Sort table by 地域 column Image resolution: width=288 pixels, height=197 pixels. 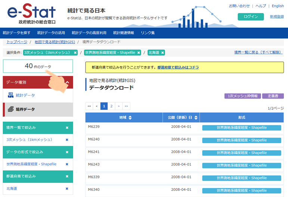coord(130,118)
